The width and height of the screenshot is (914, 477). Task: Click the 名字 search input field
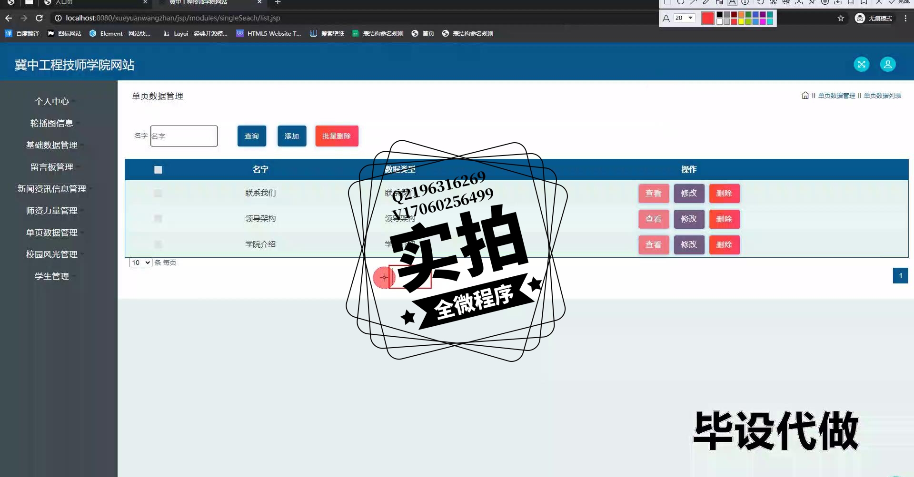click(184, 136)
